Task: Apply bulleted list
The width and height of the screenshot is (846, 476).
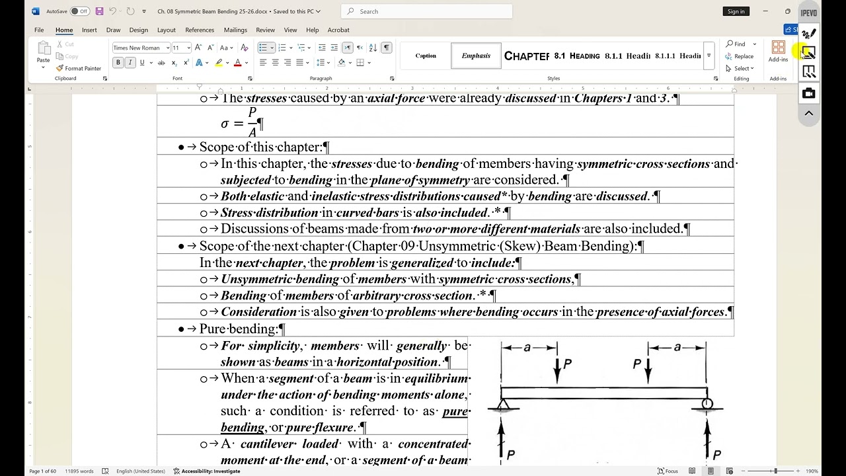Action: 263,48
